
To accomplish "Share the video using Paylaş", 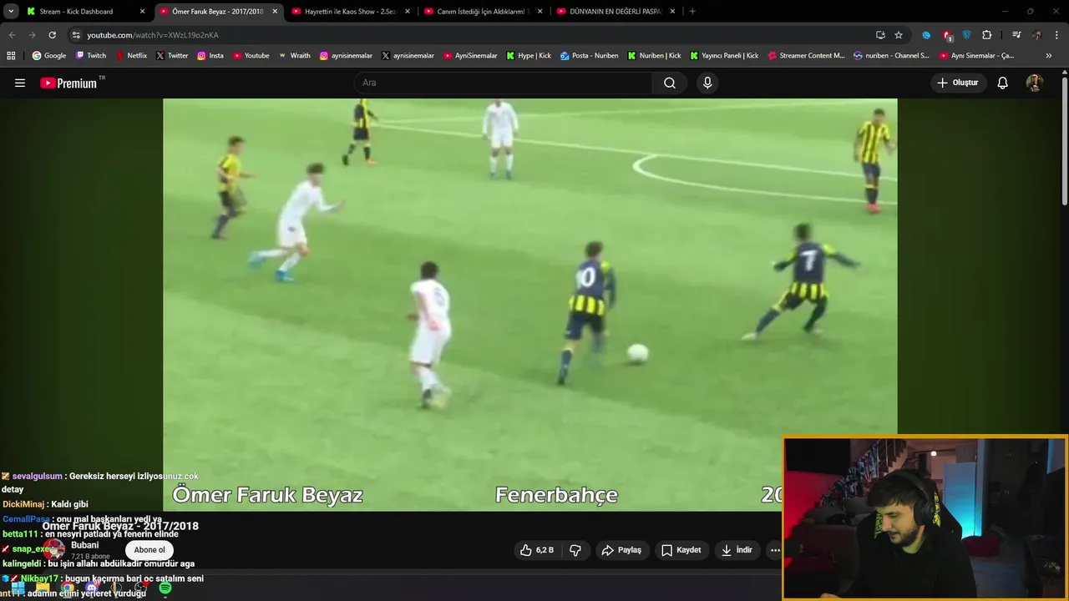I will pos(622,550).
